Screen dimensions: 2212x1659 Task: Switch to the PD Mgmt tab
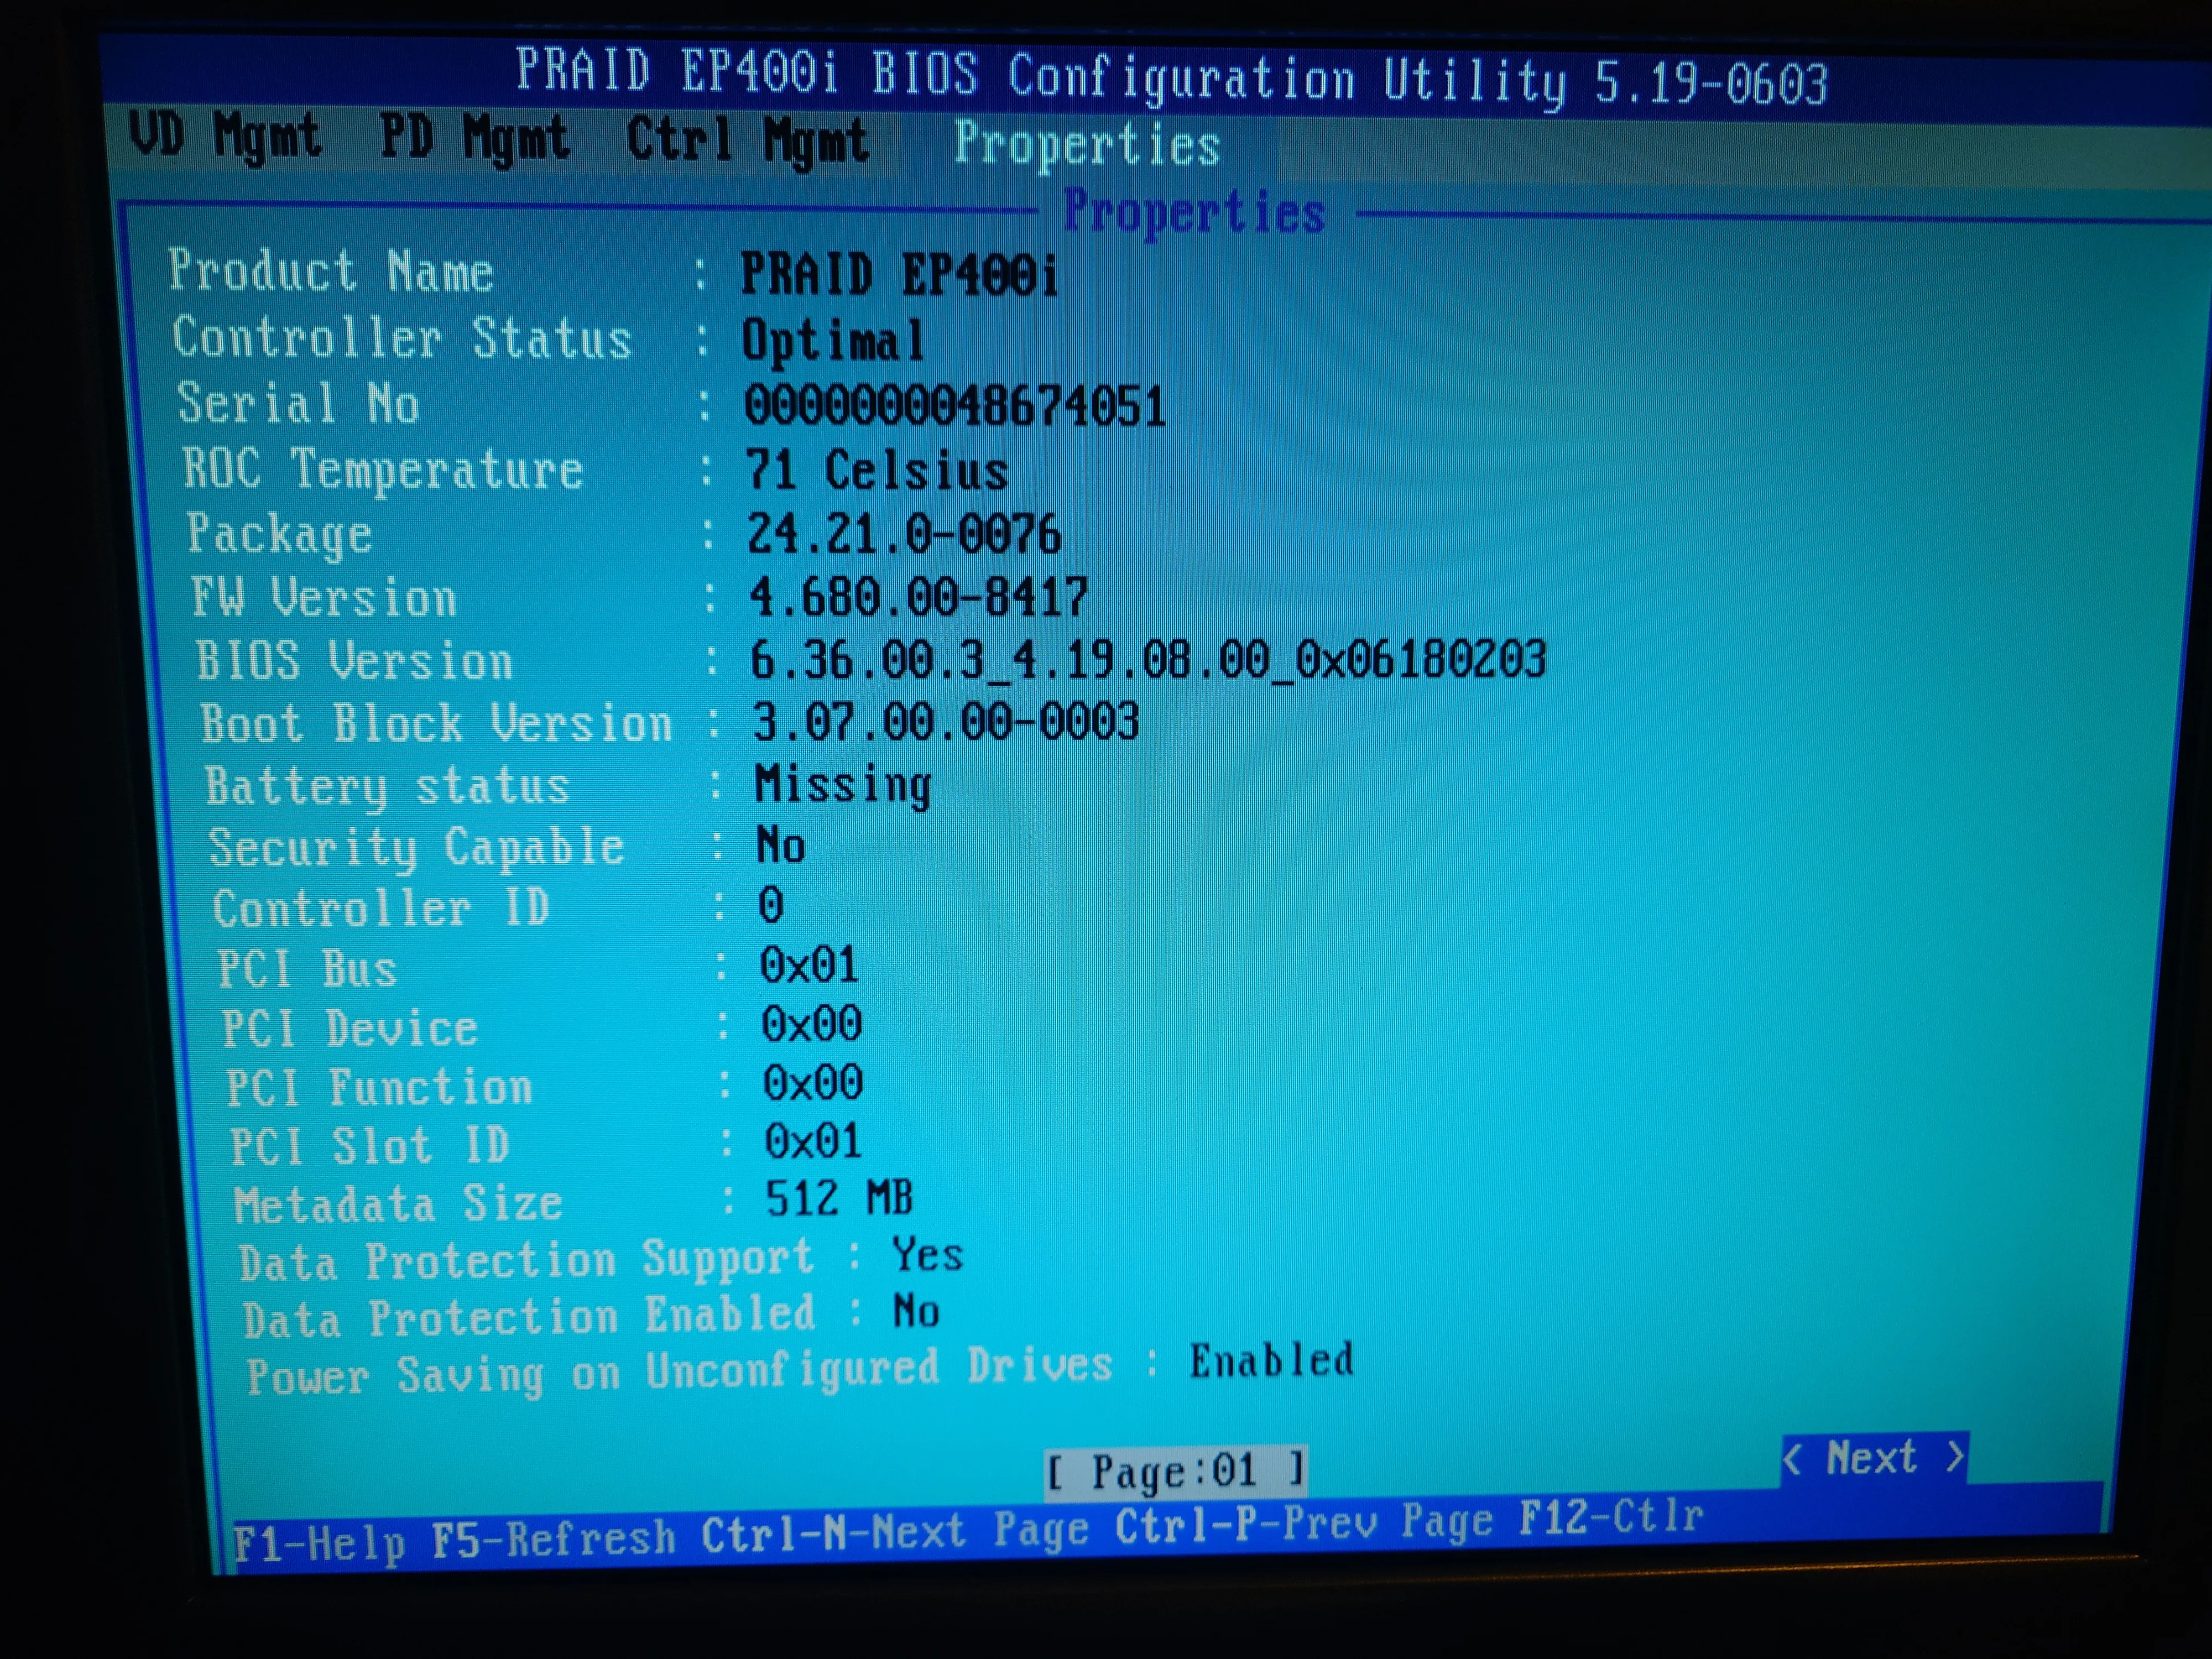[x=474, y=138]
